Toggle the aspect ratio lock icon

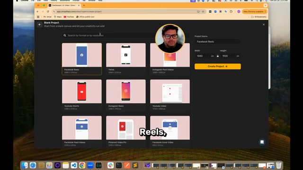(218, 56)
